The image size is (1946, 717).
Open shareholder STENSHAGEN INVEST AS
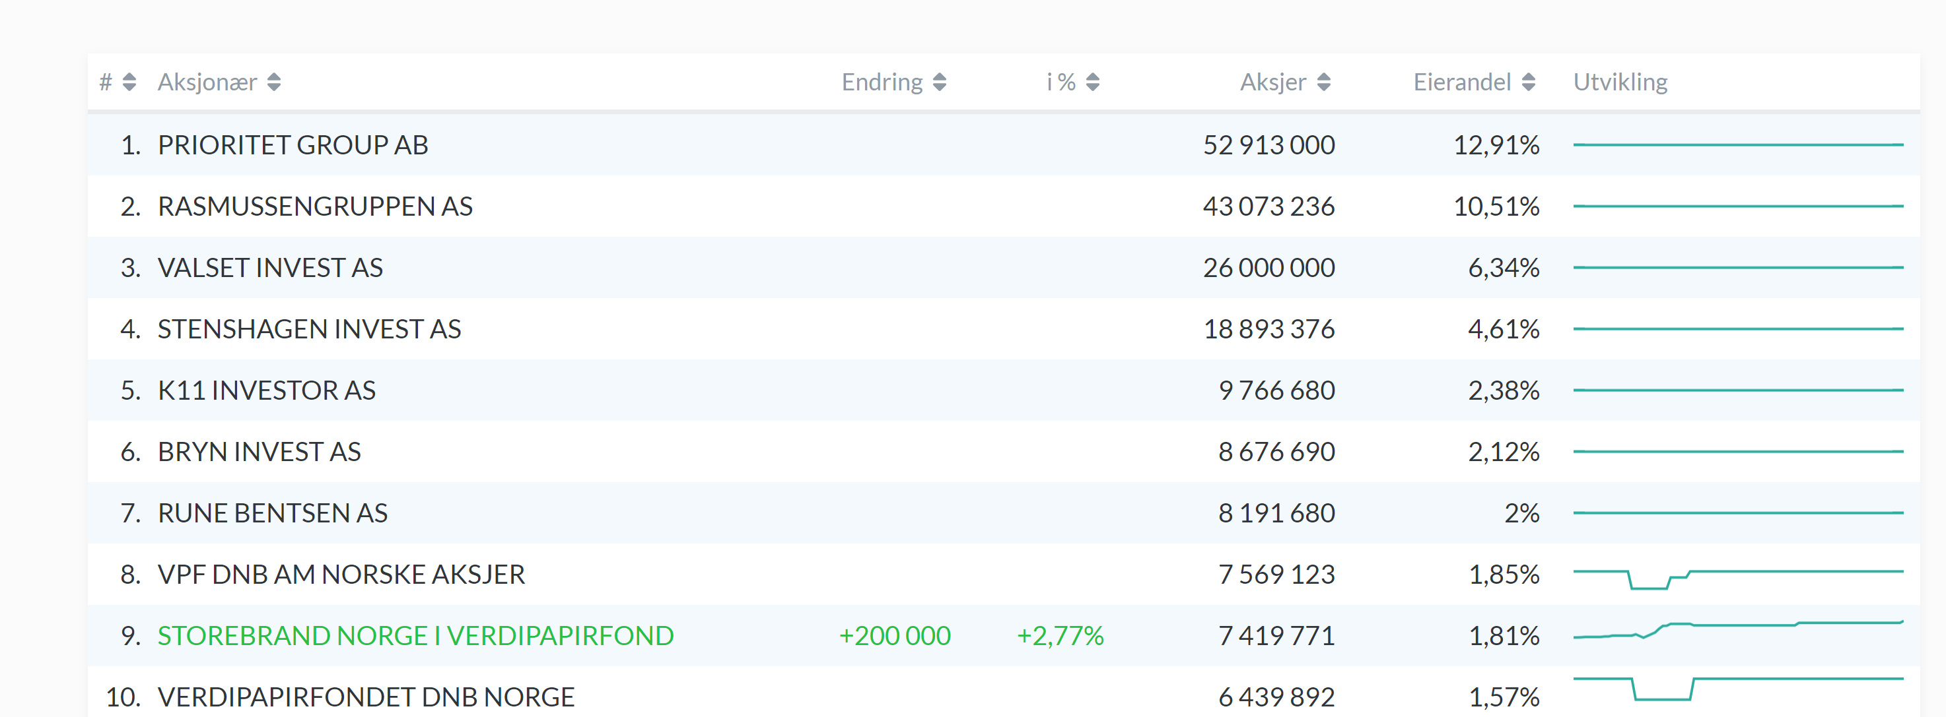[309, 328]
